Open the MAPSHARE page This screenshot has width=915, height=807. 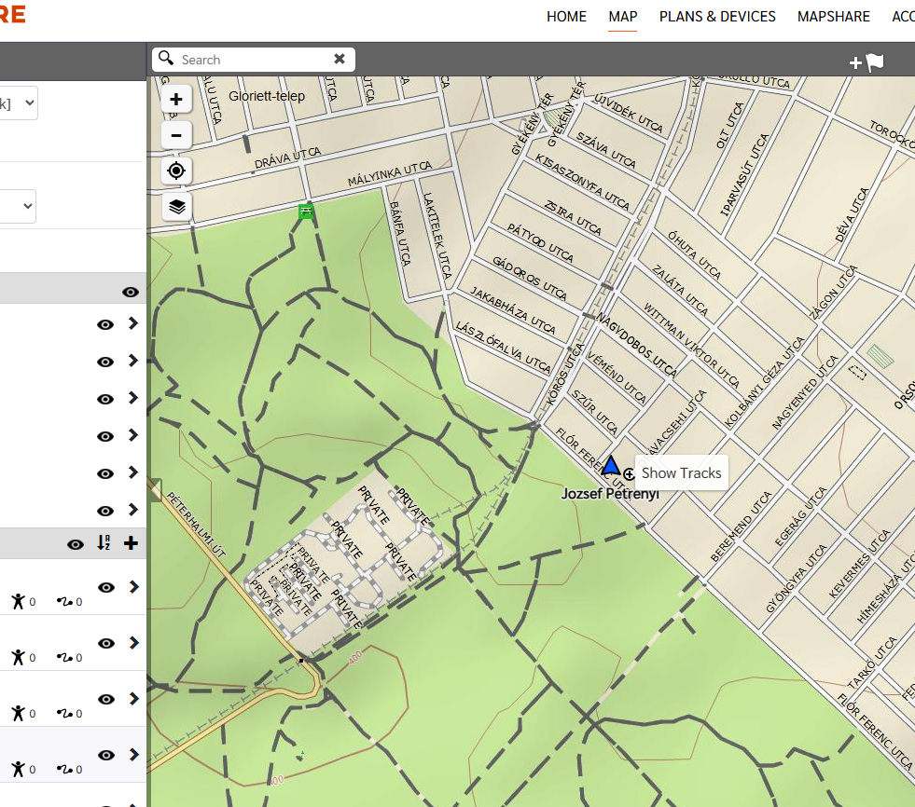[833, 17]
